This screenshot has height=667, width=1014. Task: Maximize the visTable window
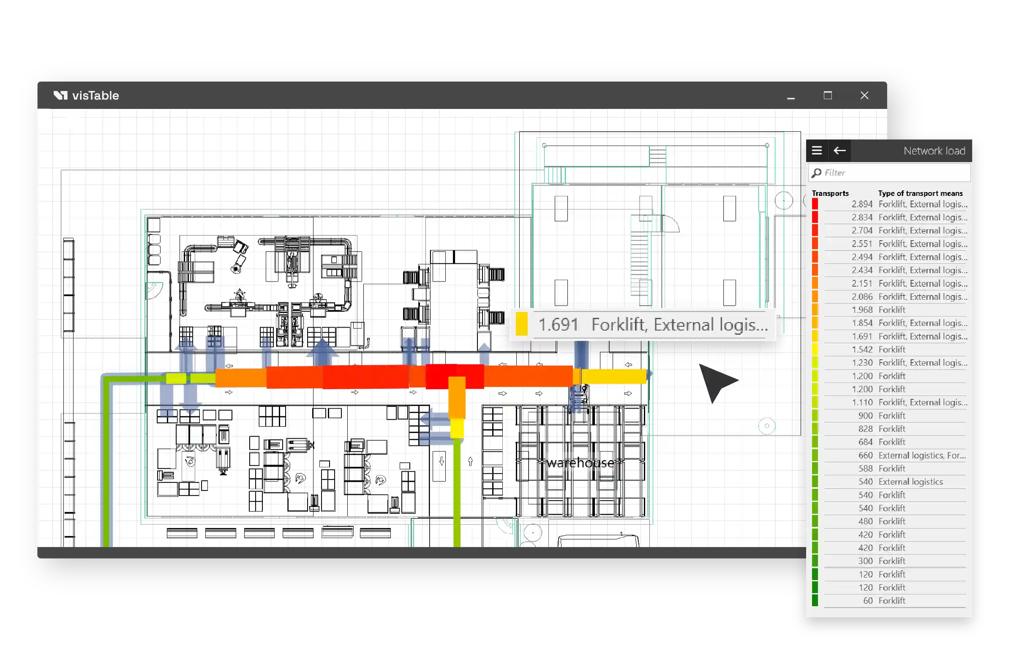tap(827, 95)
